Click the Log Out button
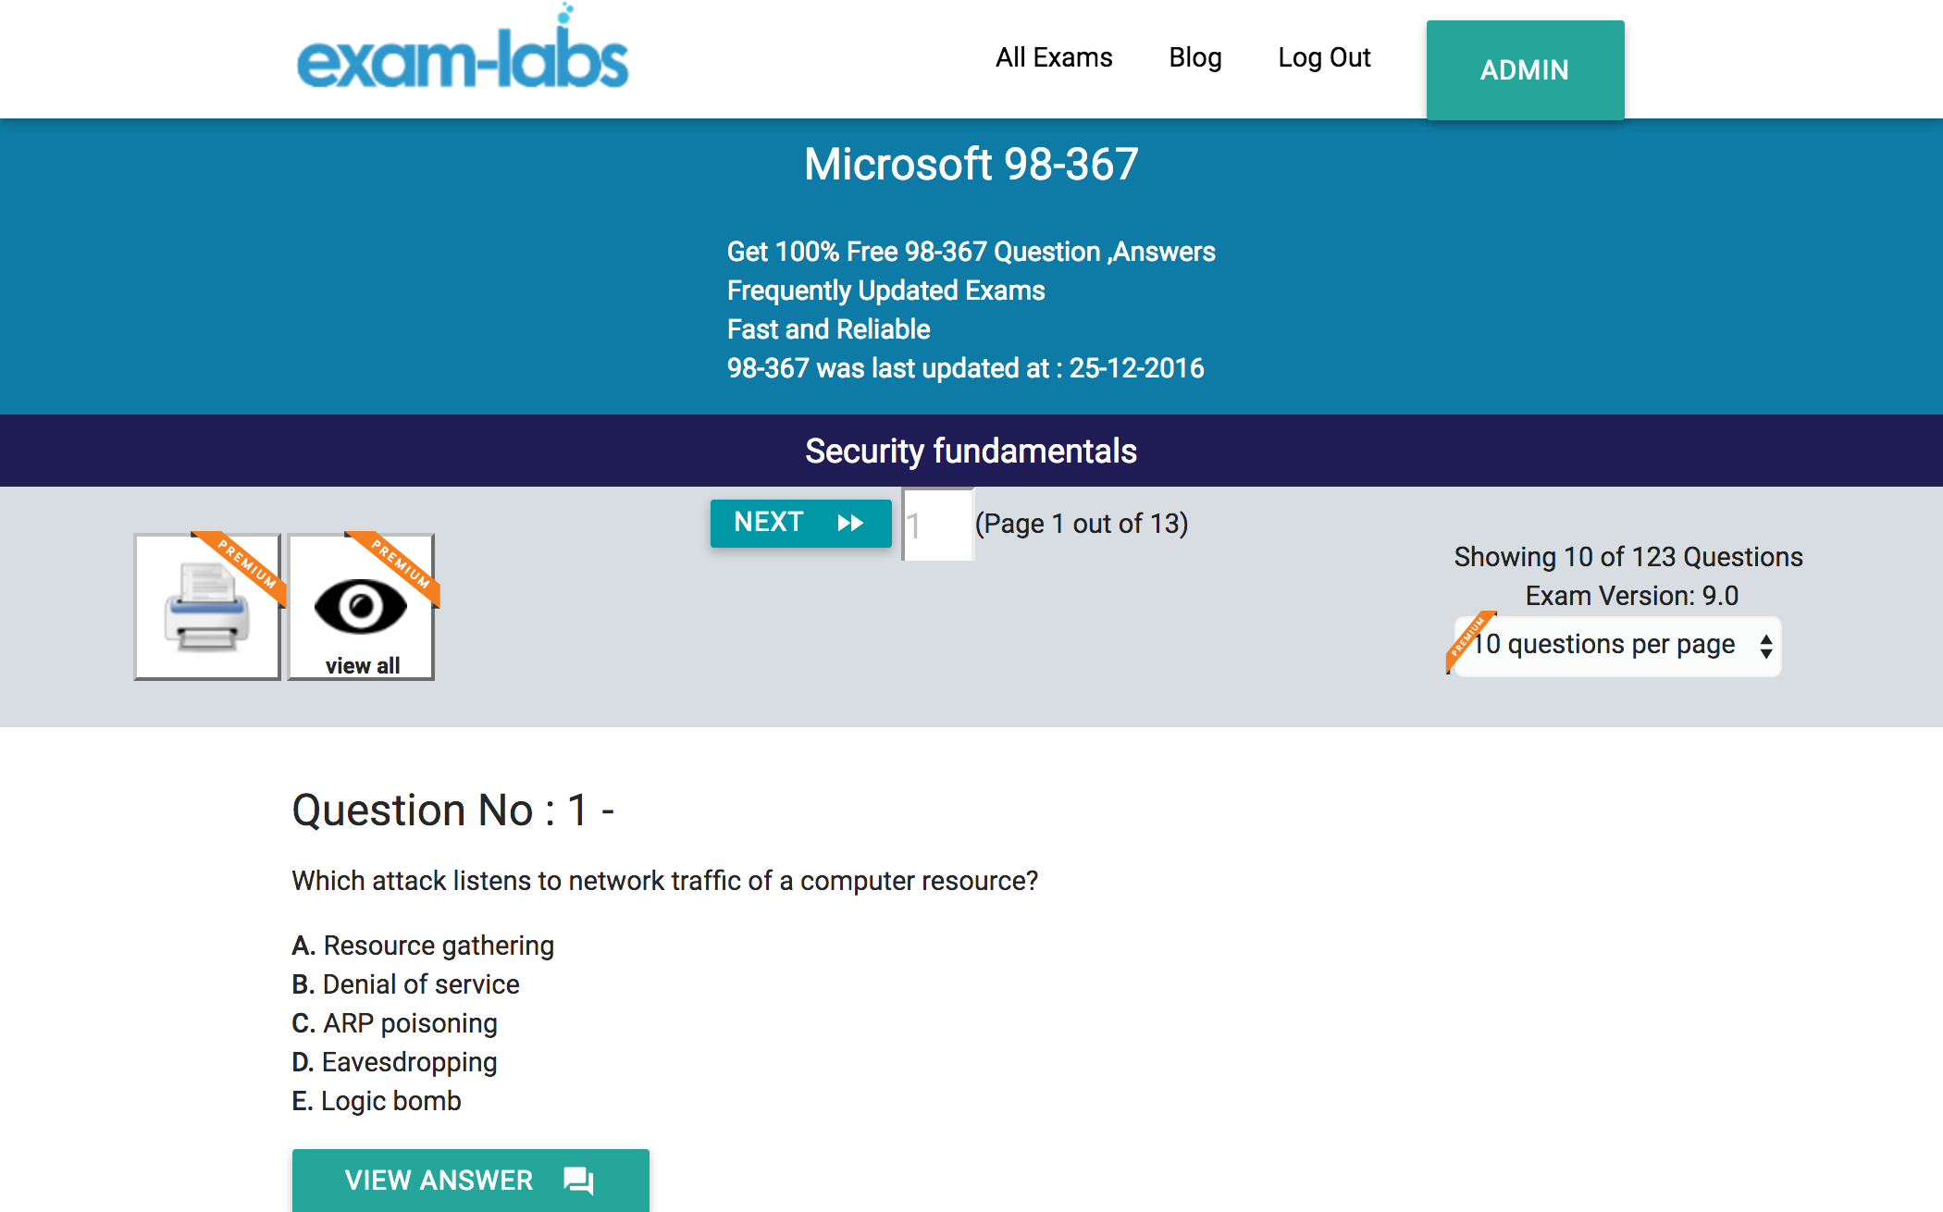 pyautogui.click(x=1325, y=56)
